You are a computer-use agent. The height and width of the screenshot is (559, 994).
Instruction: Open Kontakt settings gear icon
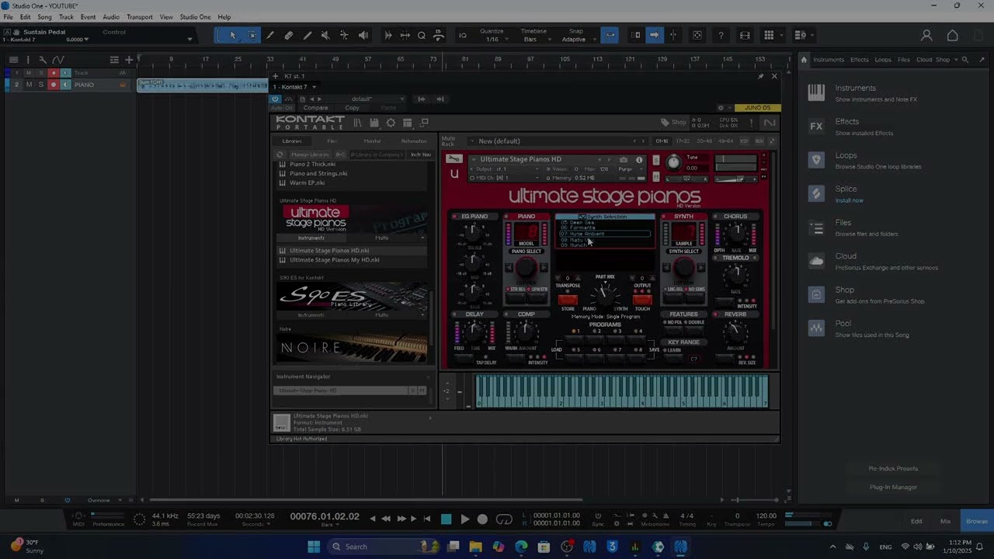pos(391,123)
